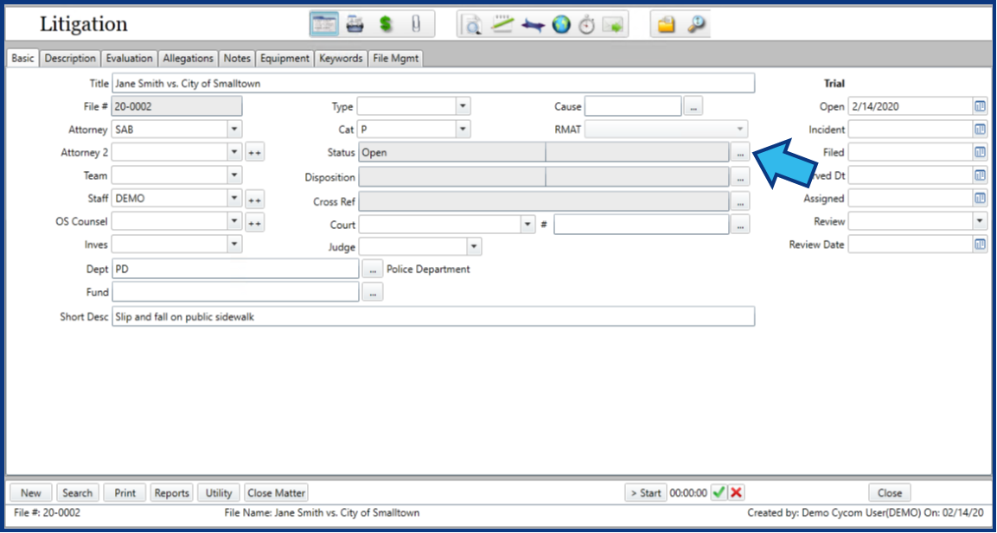This screenshot has height=533, width=997.
Task: Open the yellow folder icon
Action: [x=666, y=25]
